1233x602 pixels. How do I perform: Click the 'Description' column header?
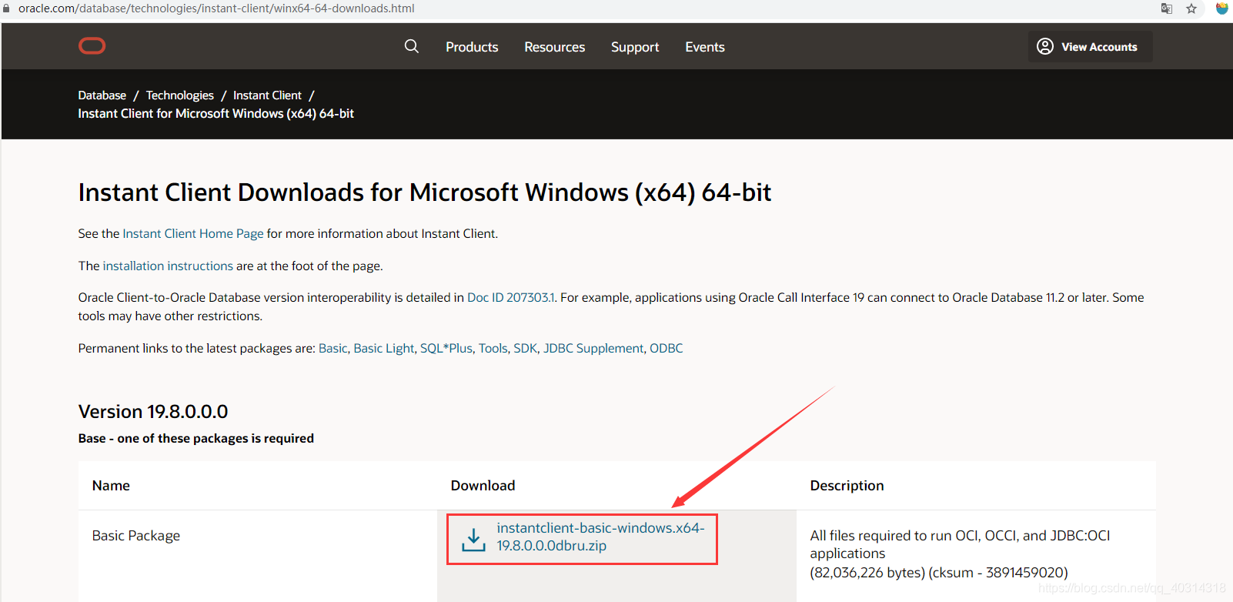pos(847,486)
